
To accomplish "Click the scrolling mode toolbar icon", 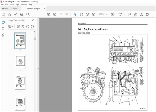I will (120, 14).
